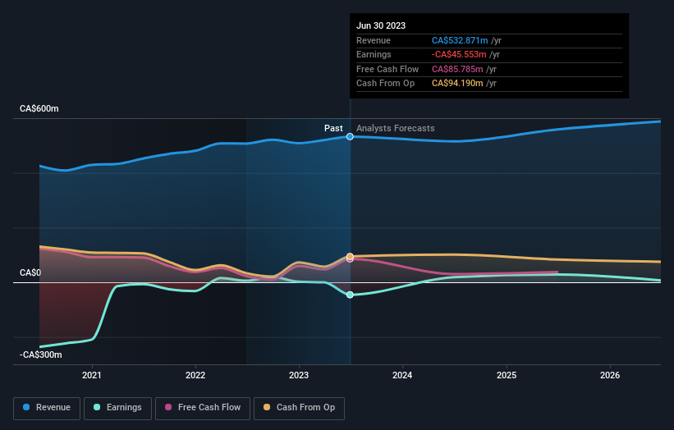Click the CA$94.190m cash from op value
The width and height of the screenshot is (674, 430).
click(x=457, y=84)
